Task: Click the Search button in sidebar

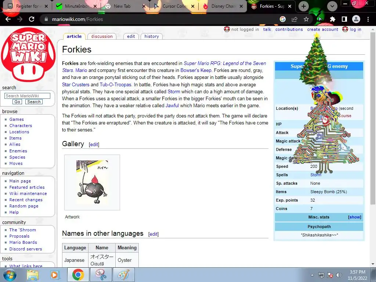Action: coord(34,102)
